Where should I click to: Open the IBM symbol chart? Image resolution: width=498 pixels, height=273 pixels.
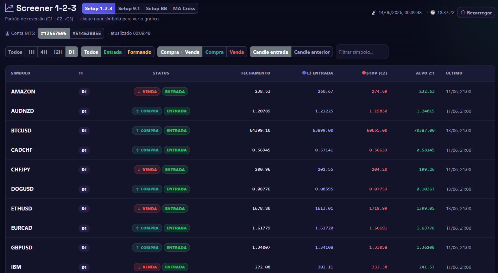coord(16,267)
